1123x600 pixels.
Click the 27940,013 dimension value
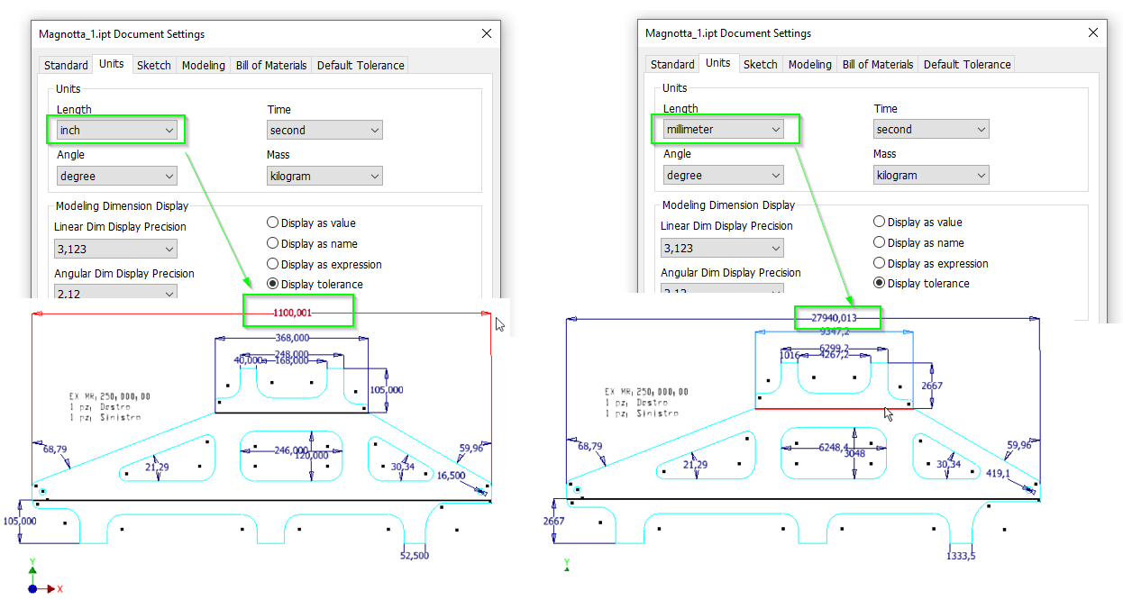pyautogui.click(x=836, y=317)
